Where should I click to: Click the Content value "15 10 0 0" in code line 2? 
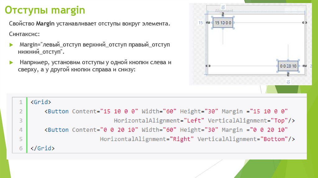click(x=119, y=111)
